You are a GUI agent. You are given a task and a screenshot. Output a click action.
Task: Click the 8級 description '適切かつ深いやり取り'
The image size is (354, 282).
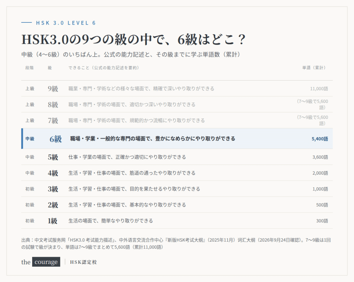pyautogui.click(x=153, y=105)
